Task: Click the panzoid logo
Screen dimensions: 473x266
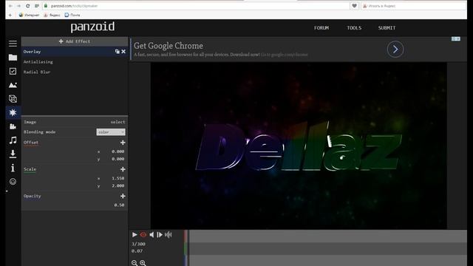Action: [x=92, y=27]
